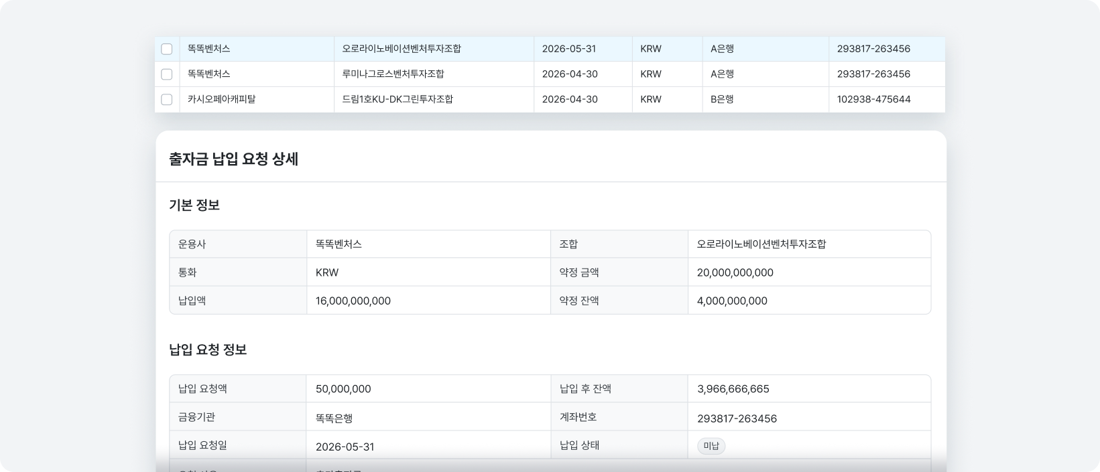
Task: Click 운용사 label in basic info
Action: (192, 244)
